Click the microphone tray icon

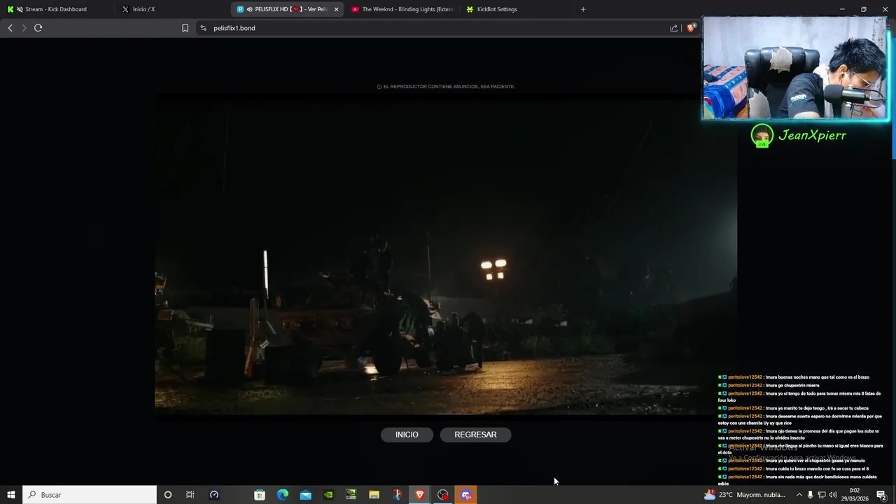[x=811, y=495]
